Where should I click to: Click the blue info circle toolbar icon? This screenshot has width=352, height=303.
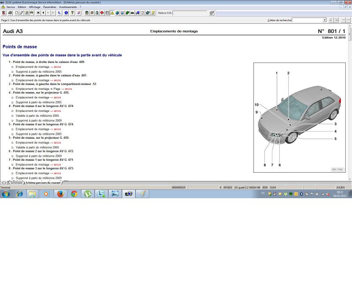pyautogui.click(x=66, y=13)
